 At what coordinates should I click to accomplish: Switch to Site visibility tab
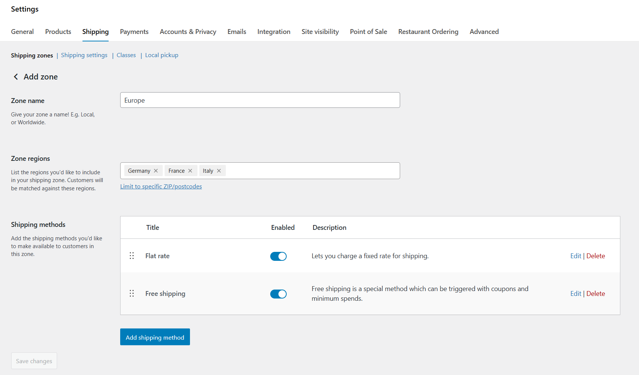320,32
